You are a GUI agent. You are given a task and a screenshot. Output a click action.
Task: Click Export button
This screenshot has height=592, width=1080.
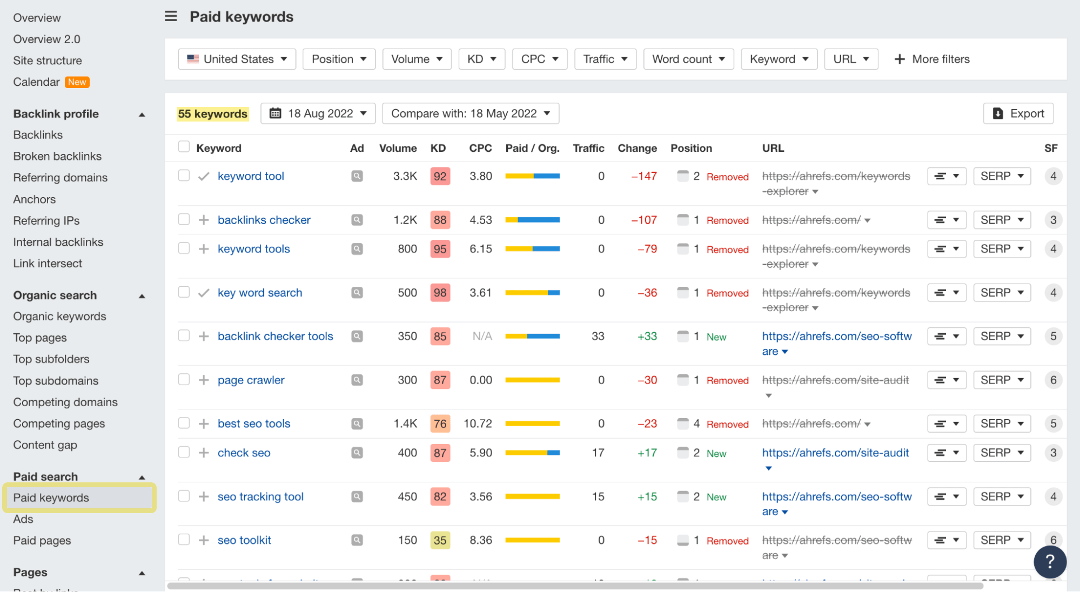click(1019, 113)
